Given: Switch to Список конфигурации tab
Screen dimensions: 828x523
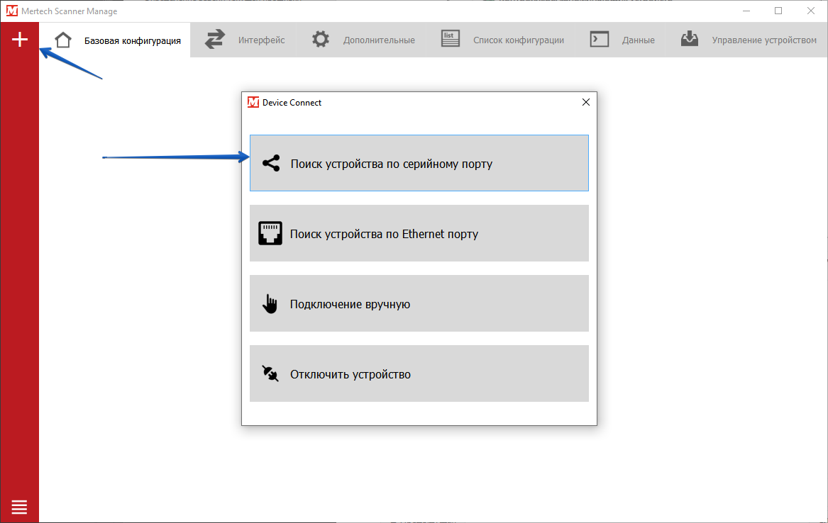Looking at the screenshot, I should coord(502,40).
